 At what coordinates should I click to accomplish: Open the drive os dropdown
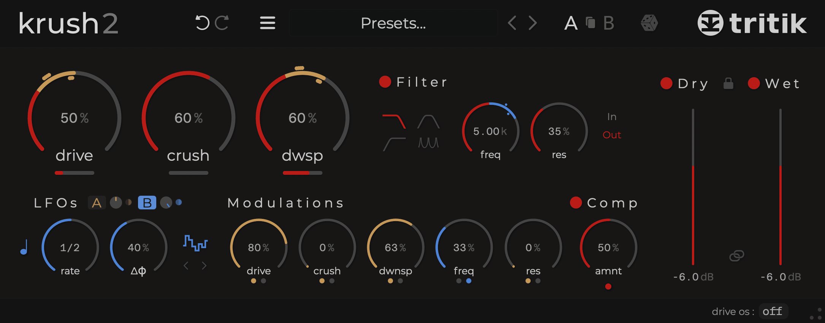click(773, 311)
